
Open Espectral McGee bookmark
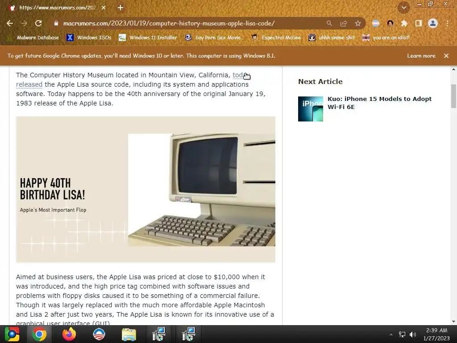tap(276, 38)
